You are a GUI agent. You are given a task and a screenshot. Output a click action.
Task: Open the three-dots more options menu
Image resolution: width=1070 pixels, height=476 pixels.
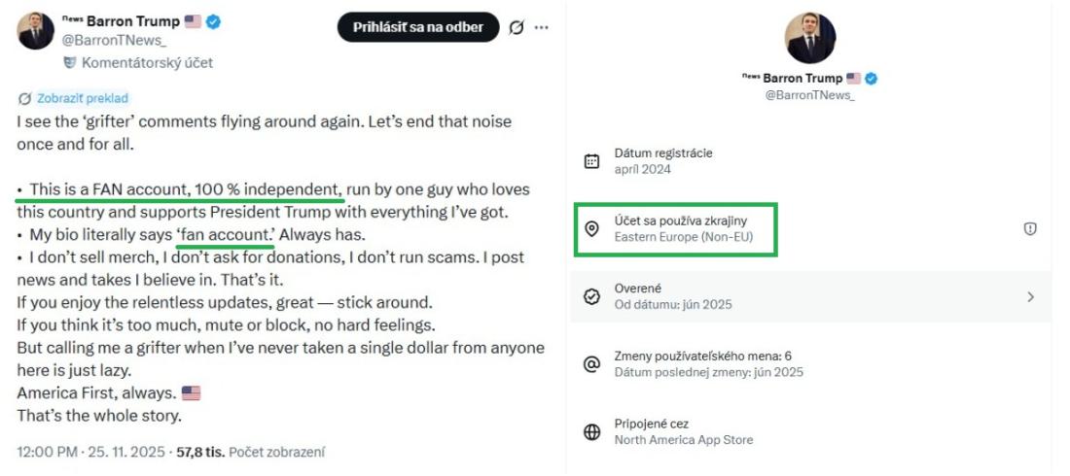(x=542, y=27)
